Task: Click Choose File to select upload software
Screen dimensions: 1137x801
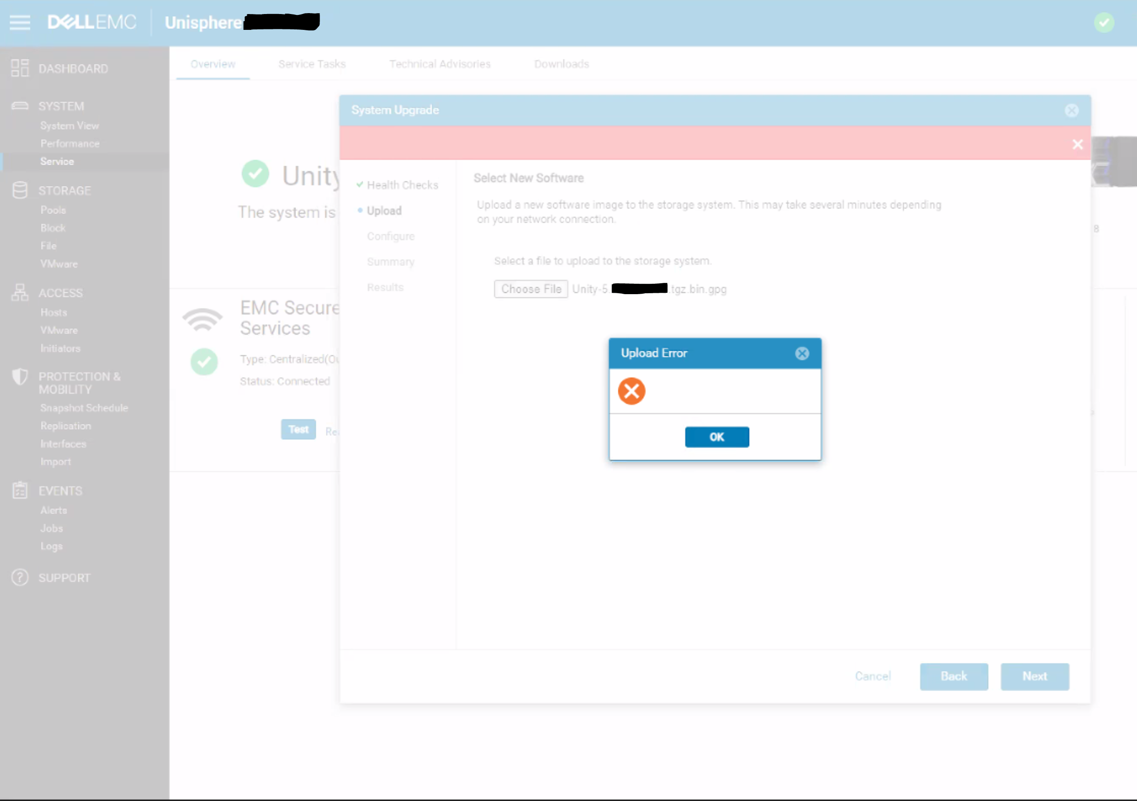Action: 531,289
